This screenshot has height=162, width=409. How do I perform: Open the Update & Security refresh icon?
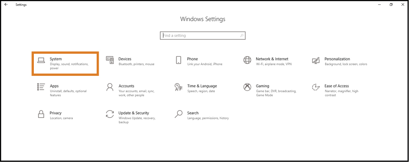[110, 114]
